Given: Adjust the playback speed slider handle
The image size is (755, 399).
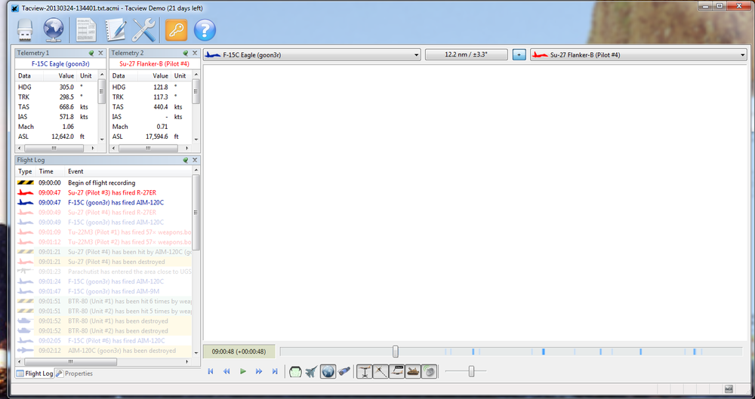Looking at the screenshot, I should tap(471, 371).
